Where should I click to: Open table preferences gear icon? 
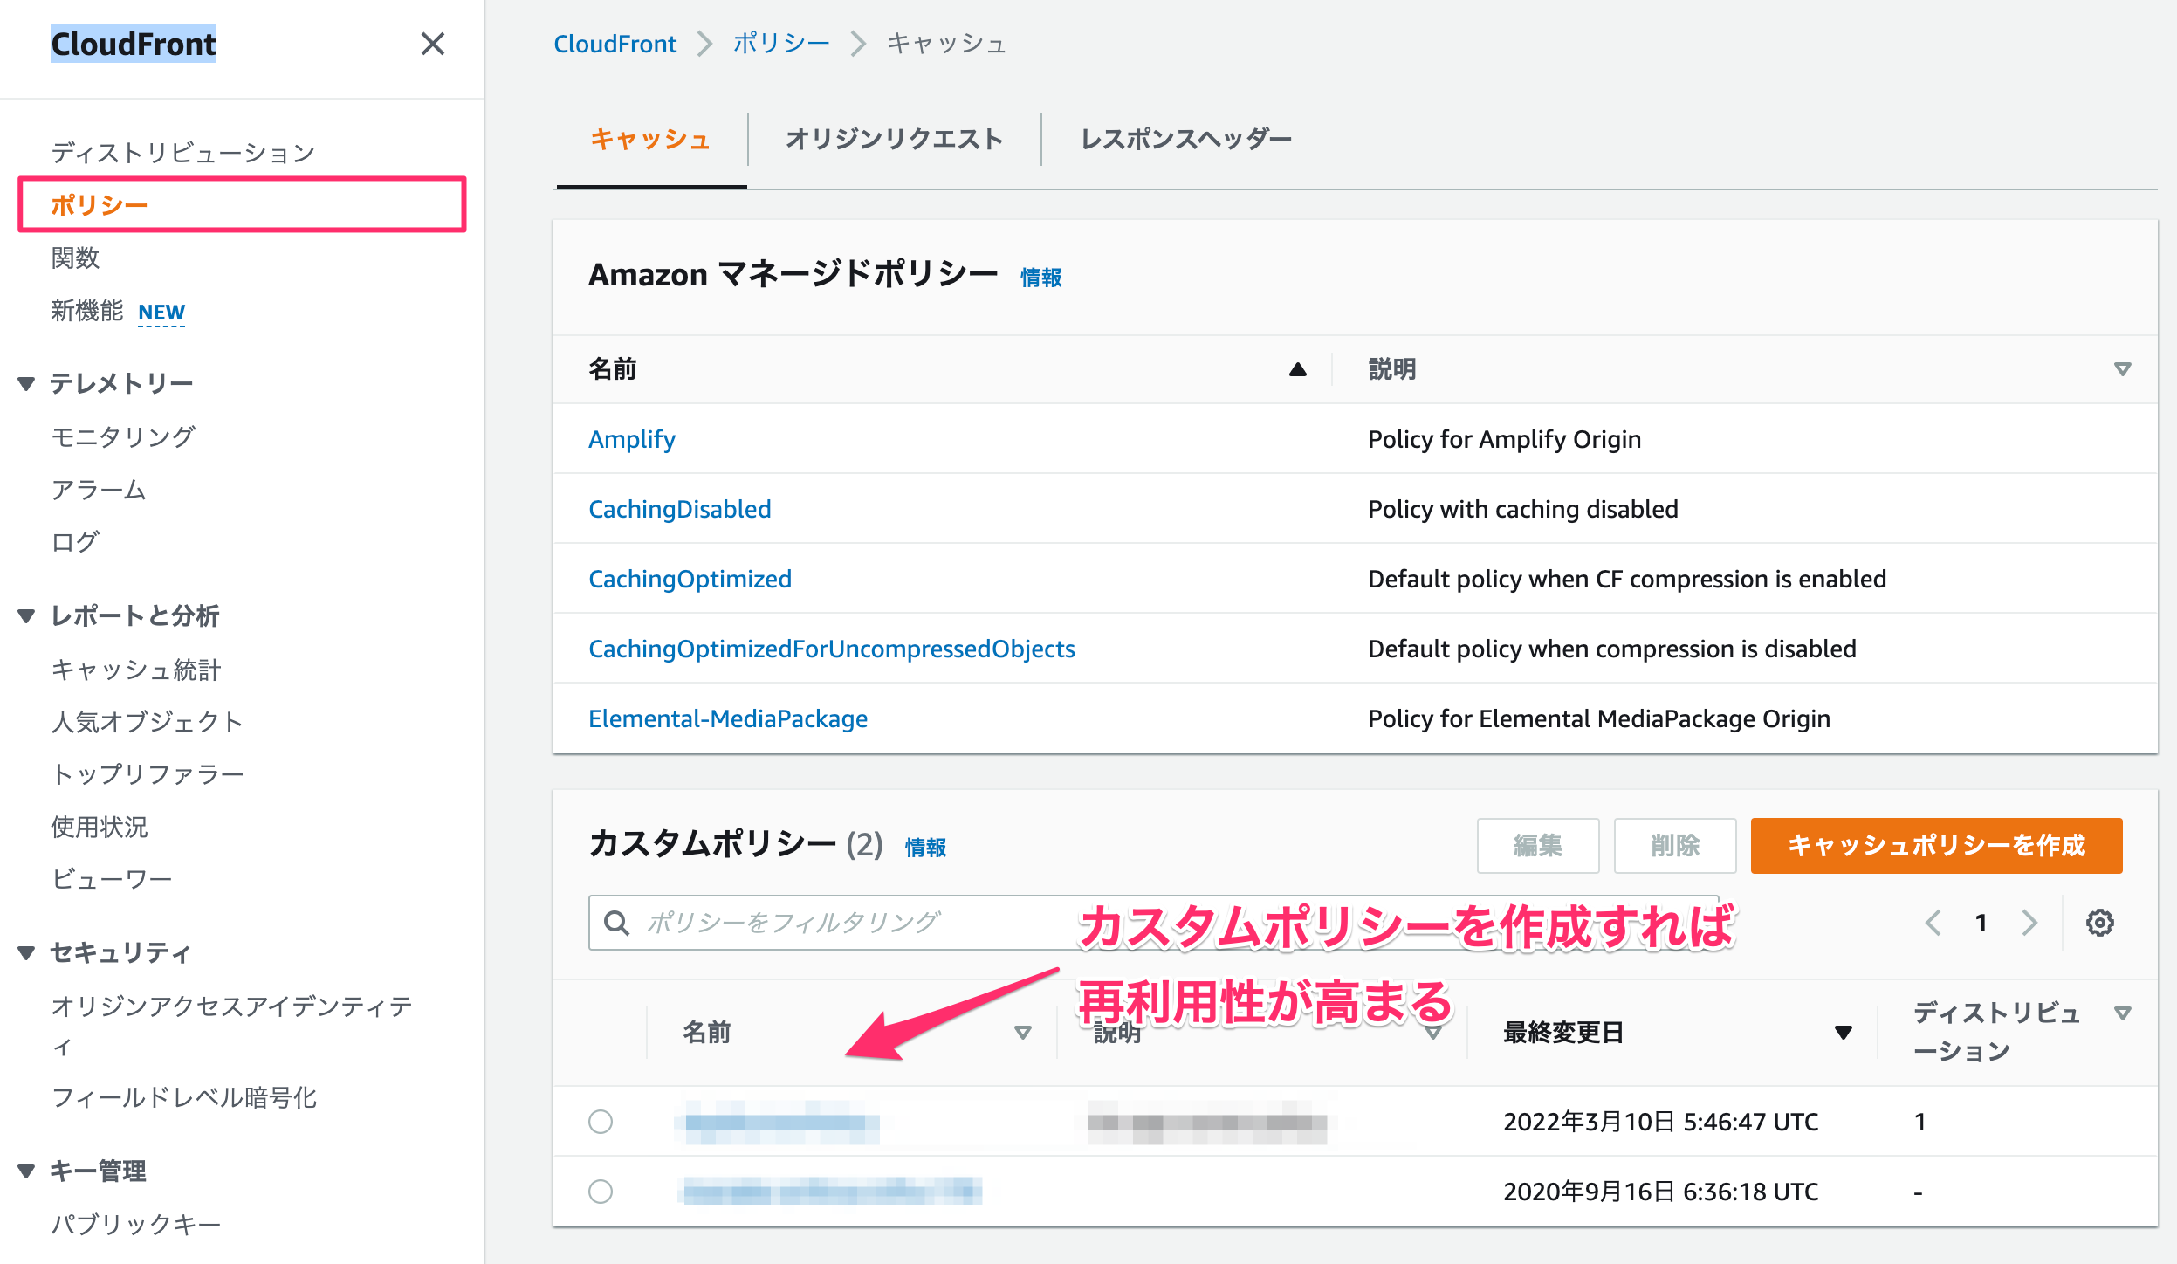click(x=2099, y=923)
